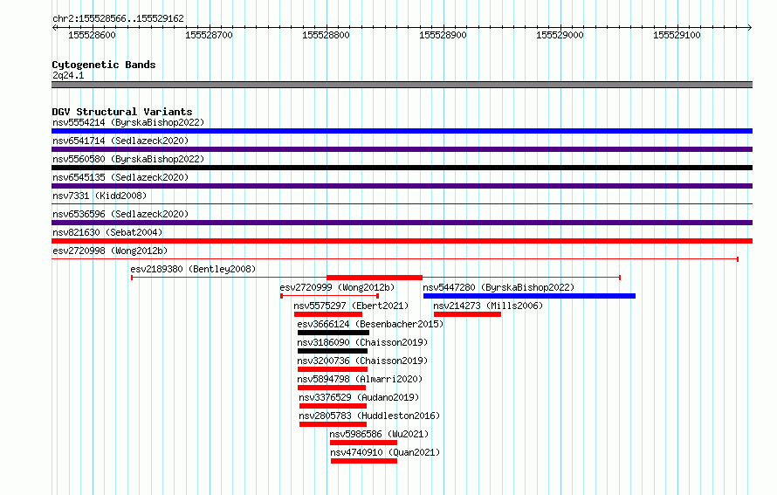Select the red nsv214273 variant bar
The height and width of the screenshot is (495, 777).
tap(467, 314)
